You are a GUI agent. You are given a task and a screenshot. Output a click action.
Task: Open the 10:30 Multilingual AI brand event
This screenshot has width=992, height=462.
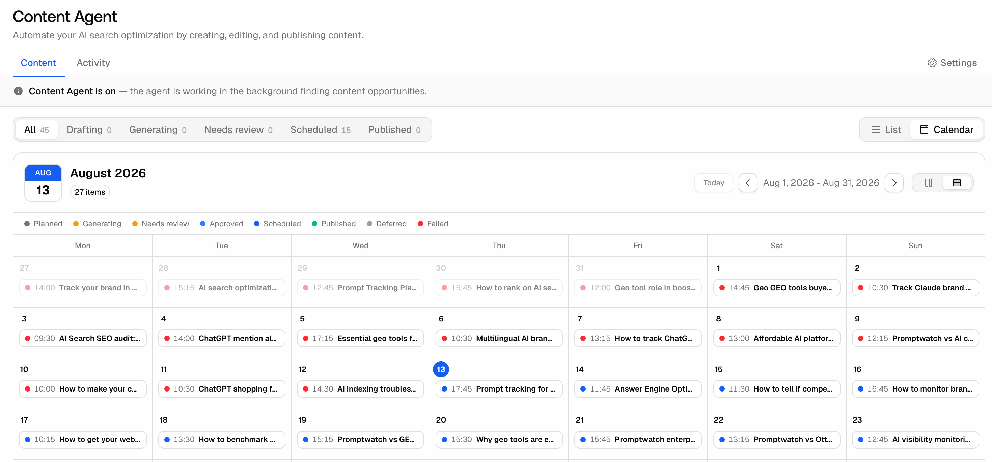click(x=499, y=338)
